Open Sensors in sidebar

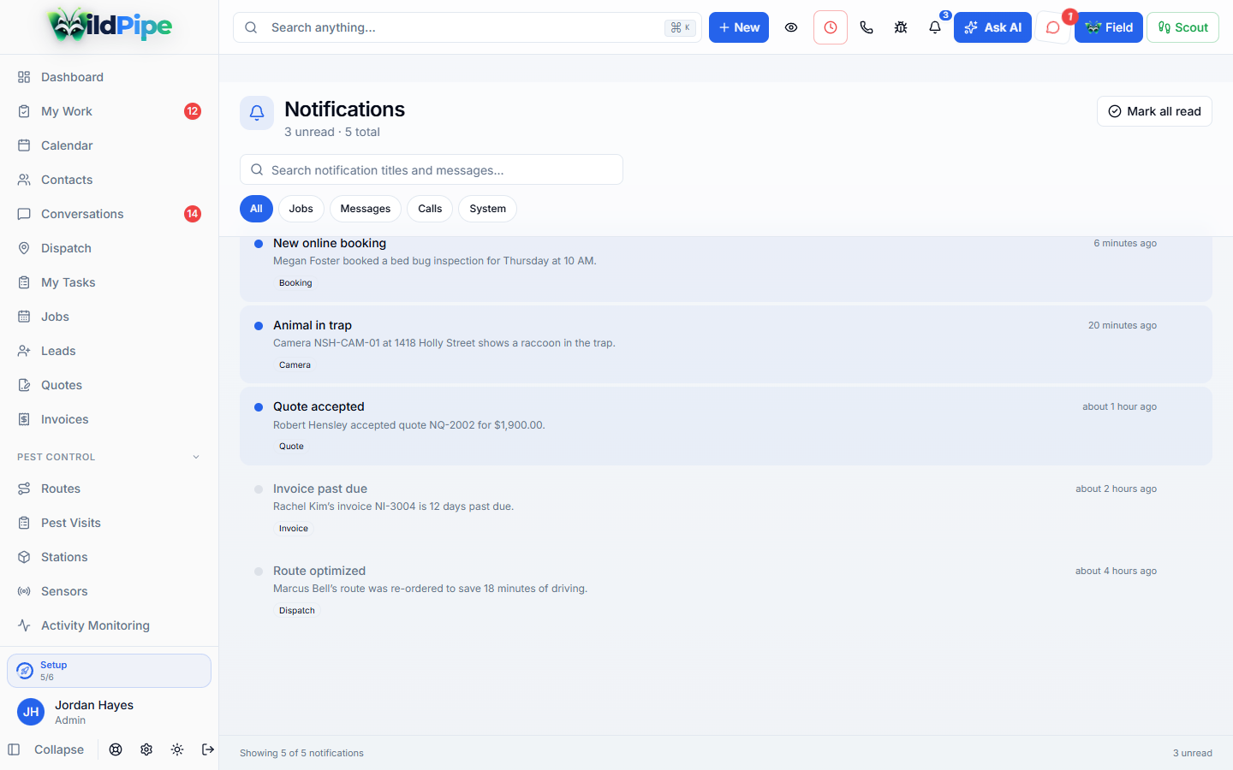pyautogui.click(x=109, y=591)
